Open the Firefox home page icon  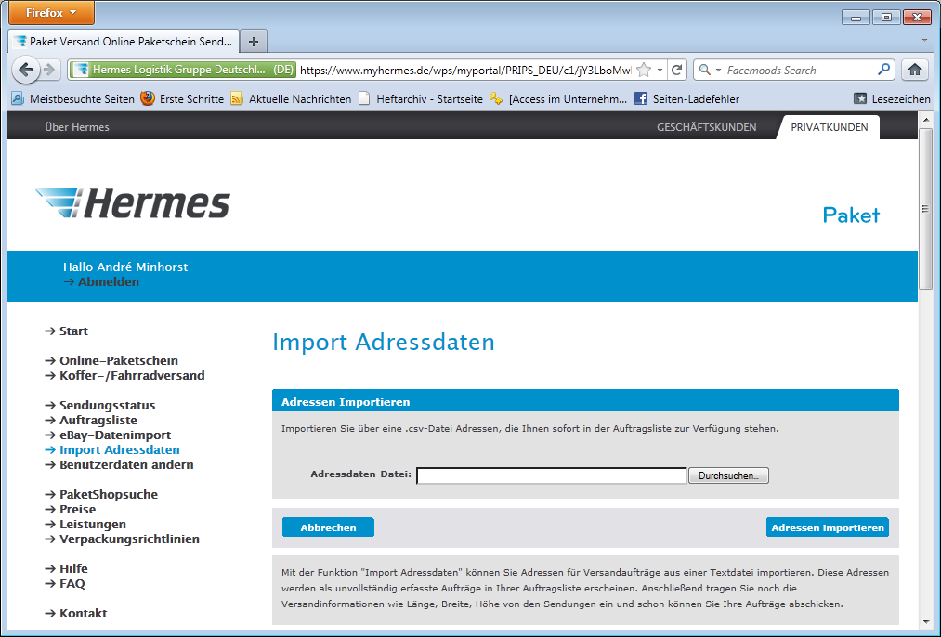(914, 70)
